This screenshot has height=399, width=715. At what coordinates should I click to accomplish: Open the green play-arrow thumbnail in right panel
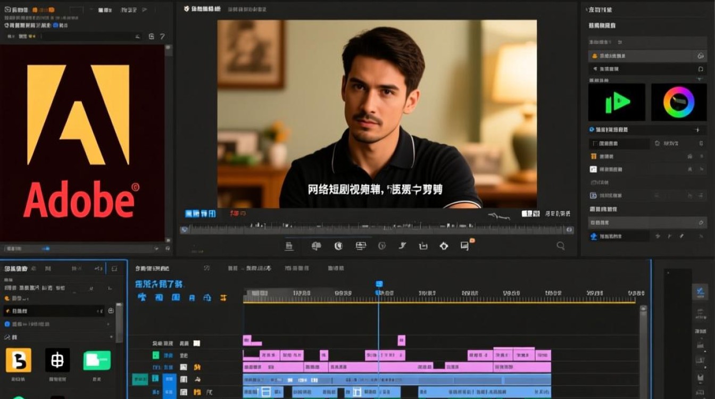[617, 102]
